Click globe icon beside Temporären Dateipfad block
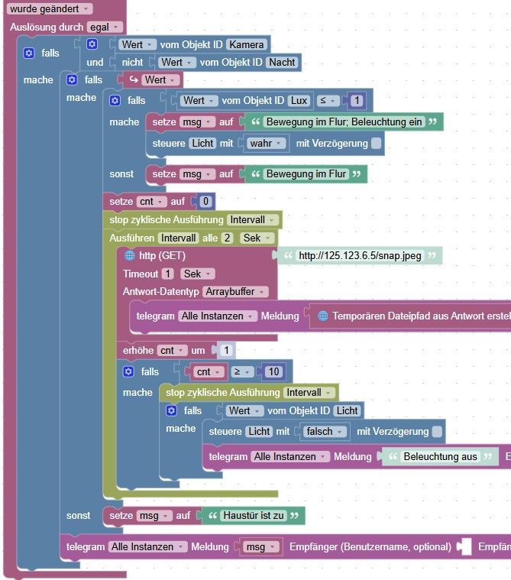Viewport: 511px width, 580px height. (x=323, y=316)
